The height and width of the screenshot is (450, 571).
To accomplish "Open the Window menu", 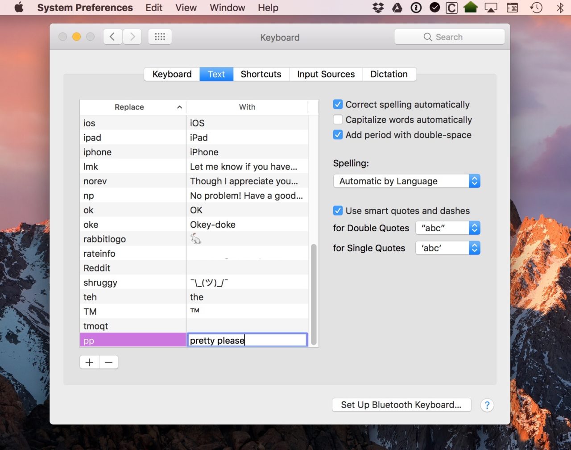I will 228,8.
